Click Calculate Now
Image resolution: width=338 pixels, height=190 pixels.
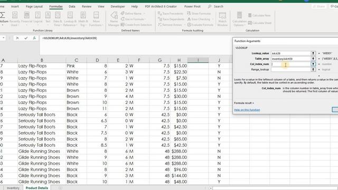click(259, 15)
